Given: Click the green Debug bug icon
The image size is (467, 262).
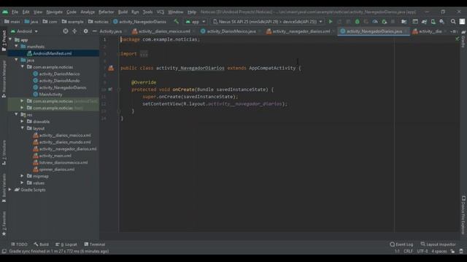Looking at the screenshot, I should point(357,22).
